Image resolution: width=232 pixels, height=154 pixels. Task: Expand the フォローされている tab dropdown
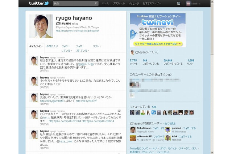(x=83, y=48)
